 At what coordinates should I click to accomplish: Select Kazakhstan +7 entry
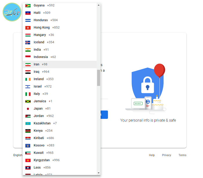coord(59,123)
